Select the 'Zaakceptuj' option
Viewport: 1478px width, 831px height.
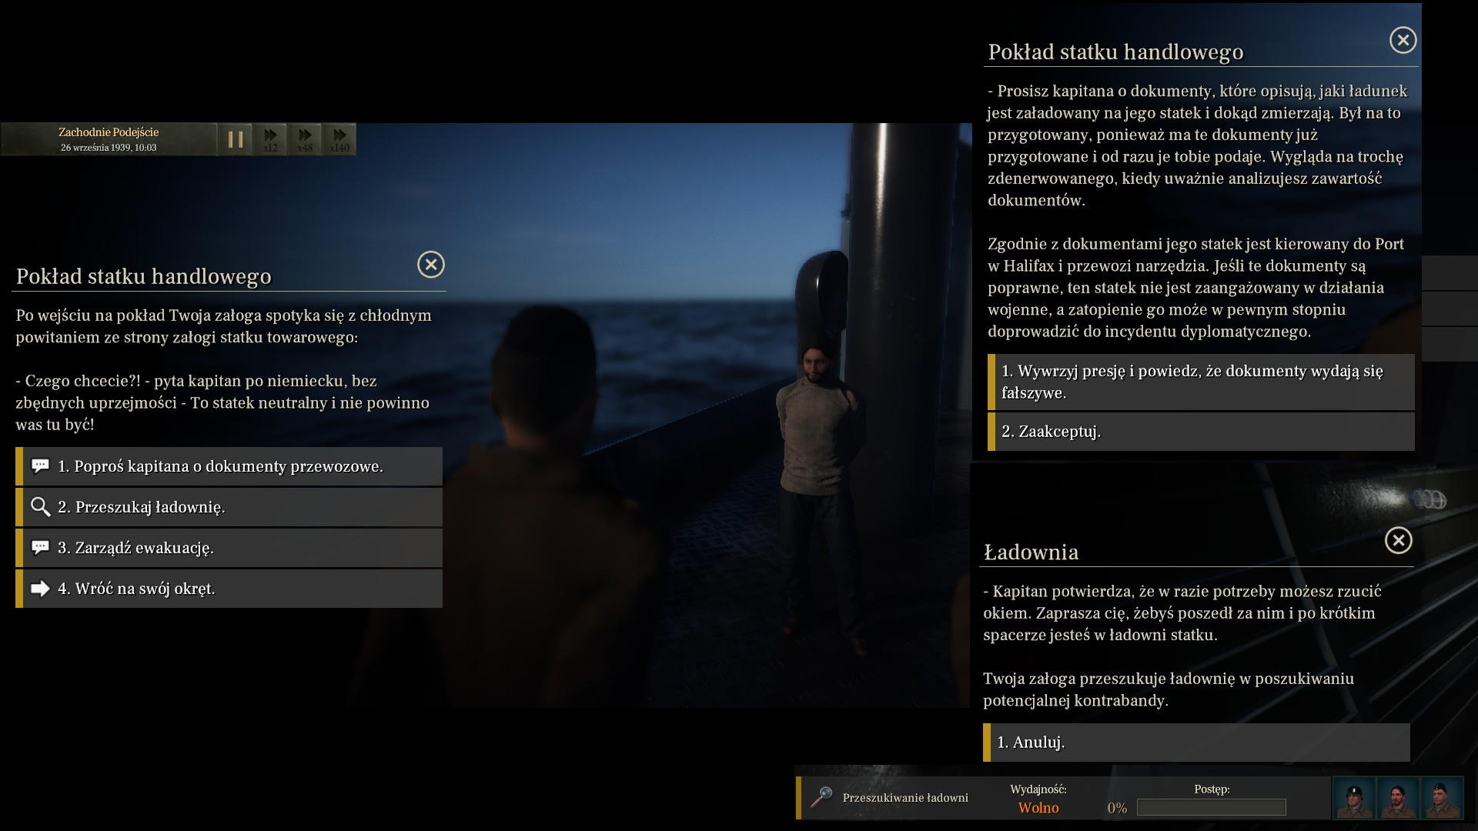pos(1201,432)
